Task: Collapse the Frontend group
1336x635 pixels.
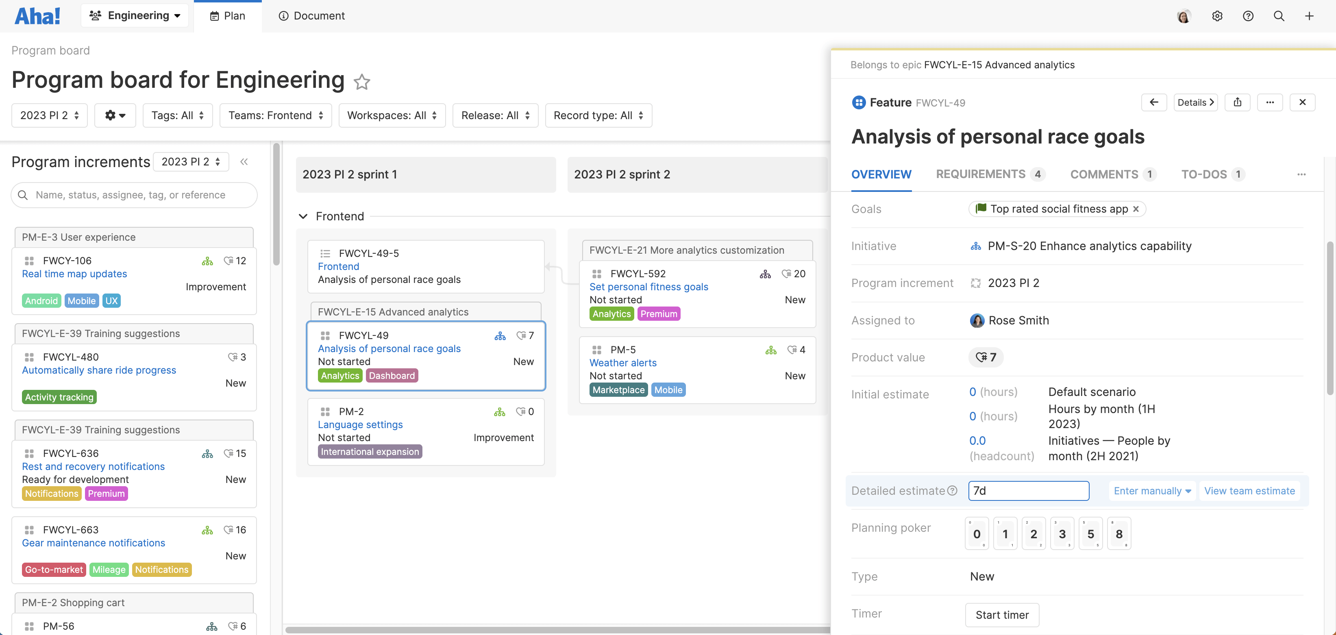Action: tap(303, 216)
